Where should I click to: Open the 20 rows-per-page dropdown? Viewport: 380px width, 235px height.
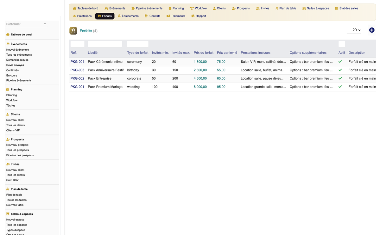pyautogui.click(x=354, y=30)
